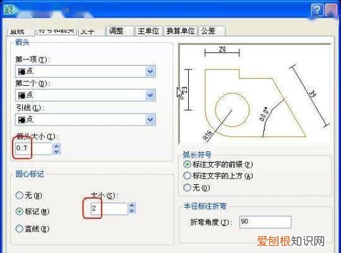
Task: Click the 引线 combo box showing 点
Action: 85,119
